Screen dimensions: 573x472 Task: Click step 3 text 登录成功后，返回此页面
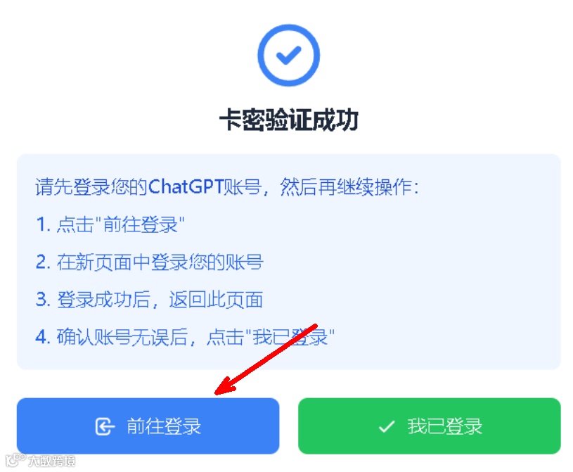click(x=160, y=300)
